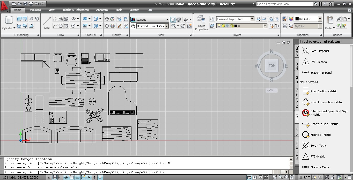Open the Realistic visual style dropdown
The width and height of the screenshot is (353, 180).
167,20
